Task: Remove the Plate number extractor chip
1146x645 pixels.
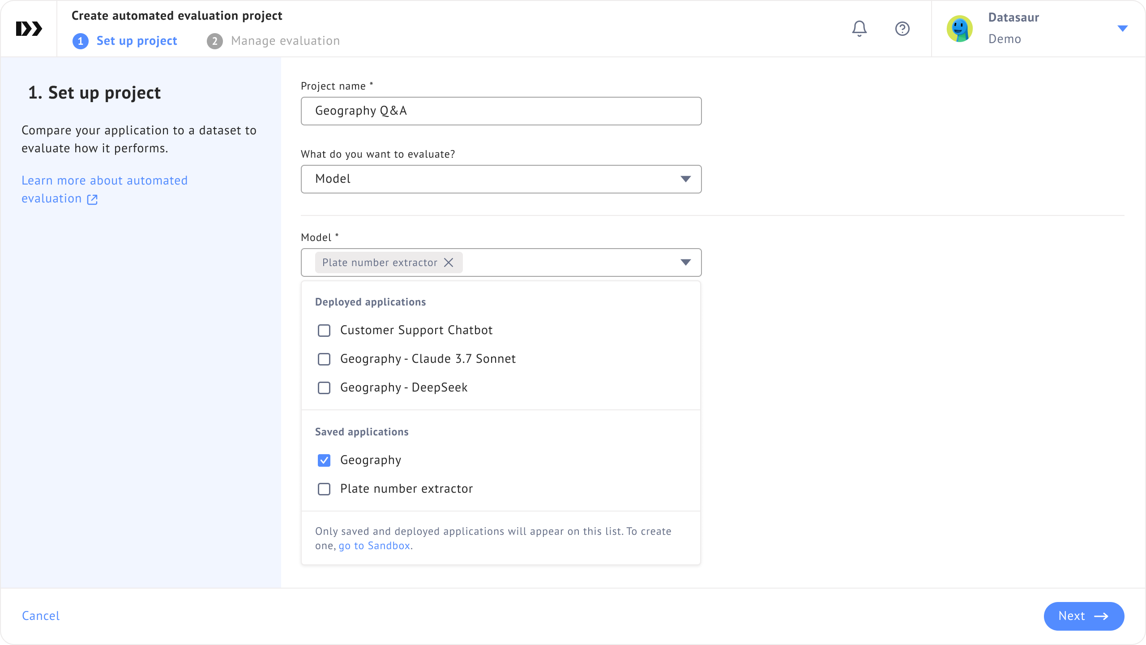Action: coord(449,262)
